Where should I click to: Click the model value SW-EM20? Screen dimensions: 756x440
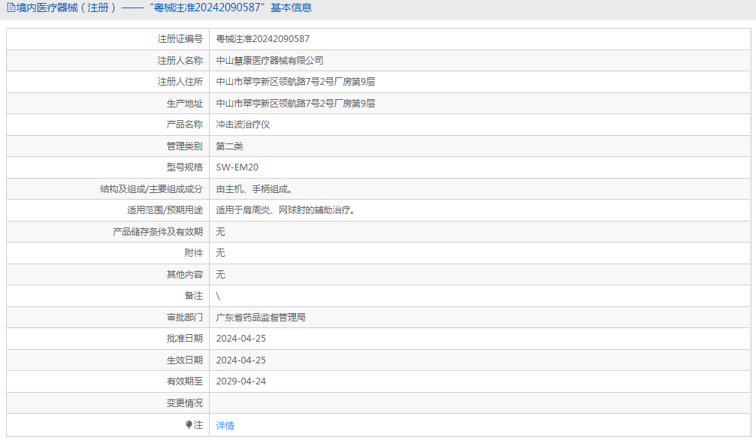pyautogui.click(x=237, y=167)
